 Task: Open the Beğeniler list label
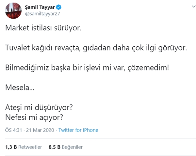pos(72,147)
